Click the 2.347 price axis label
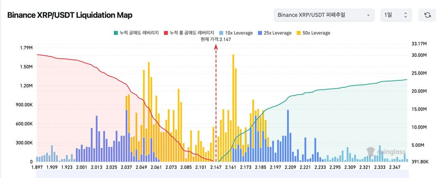The image size is (436, 178). pos(394,167)
